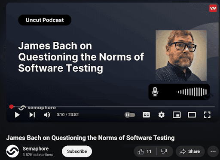Turn on closed captions

click(146, 115)
